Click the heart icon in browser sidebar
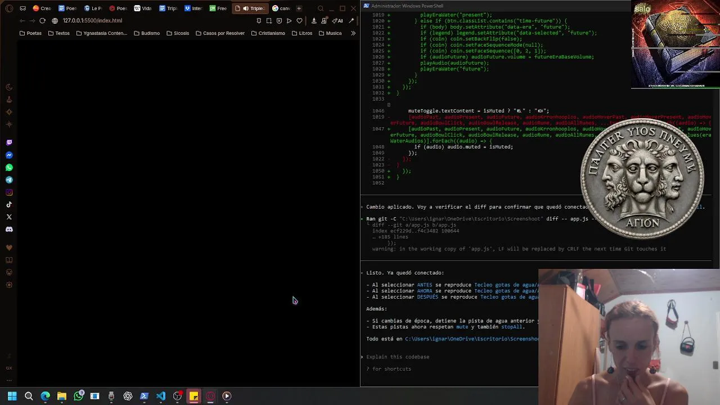Viewport: 720px width, 405px height. tap(9, 247)
